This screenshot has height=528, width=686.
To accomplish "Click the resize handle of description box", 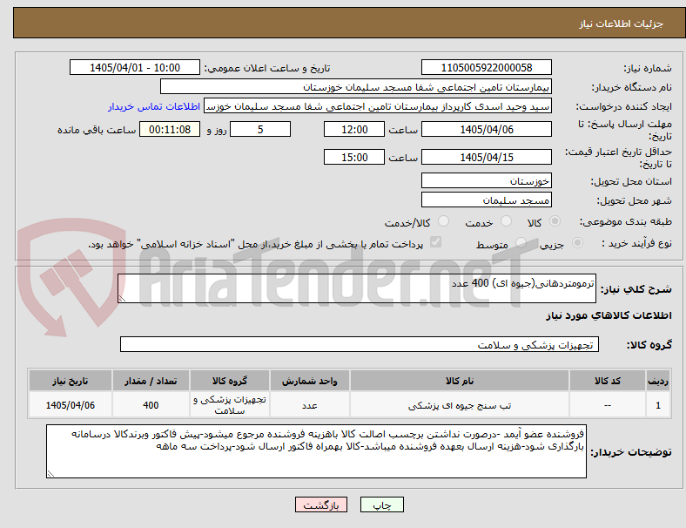I will pos(122,299).
